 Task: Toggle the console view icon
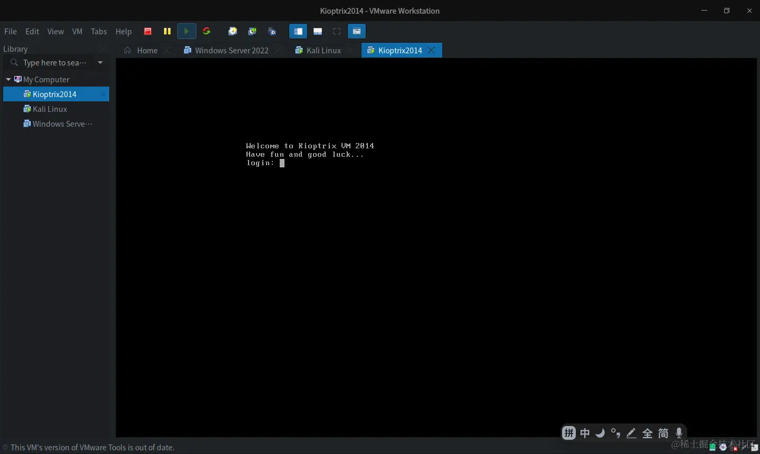[357, 31]
